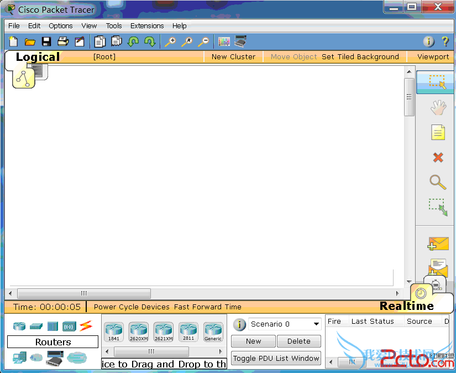Click the network information 'i' icon
Screen dimensions: 456x373
tap(429, 42)
